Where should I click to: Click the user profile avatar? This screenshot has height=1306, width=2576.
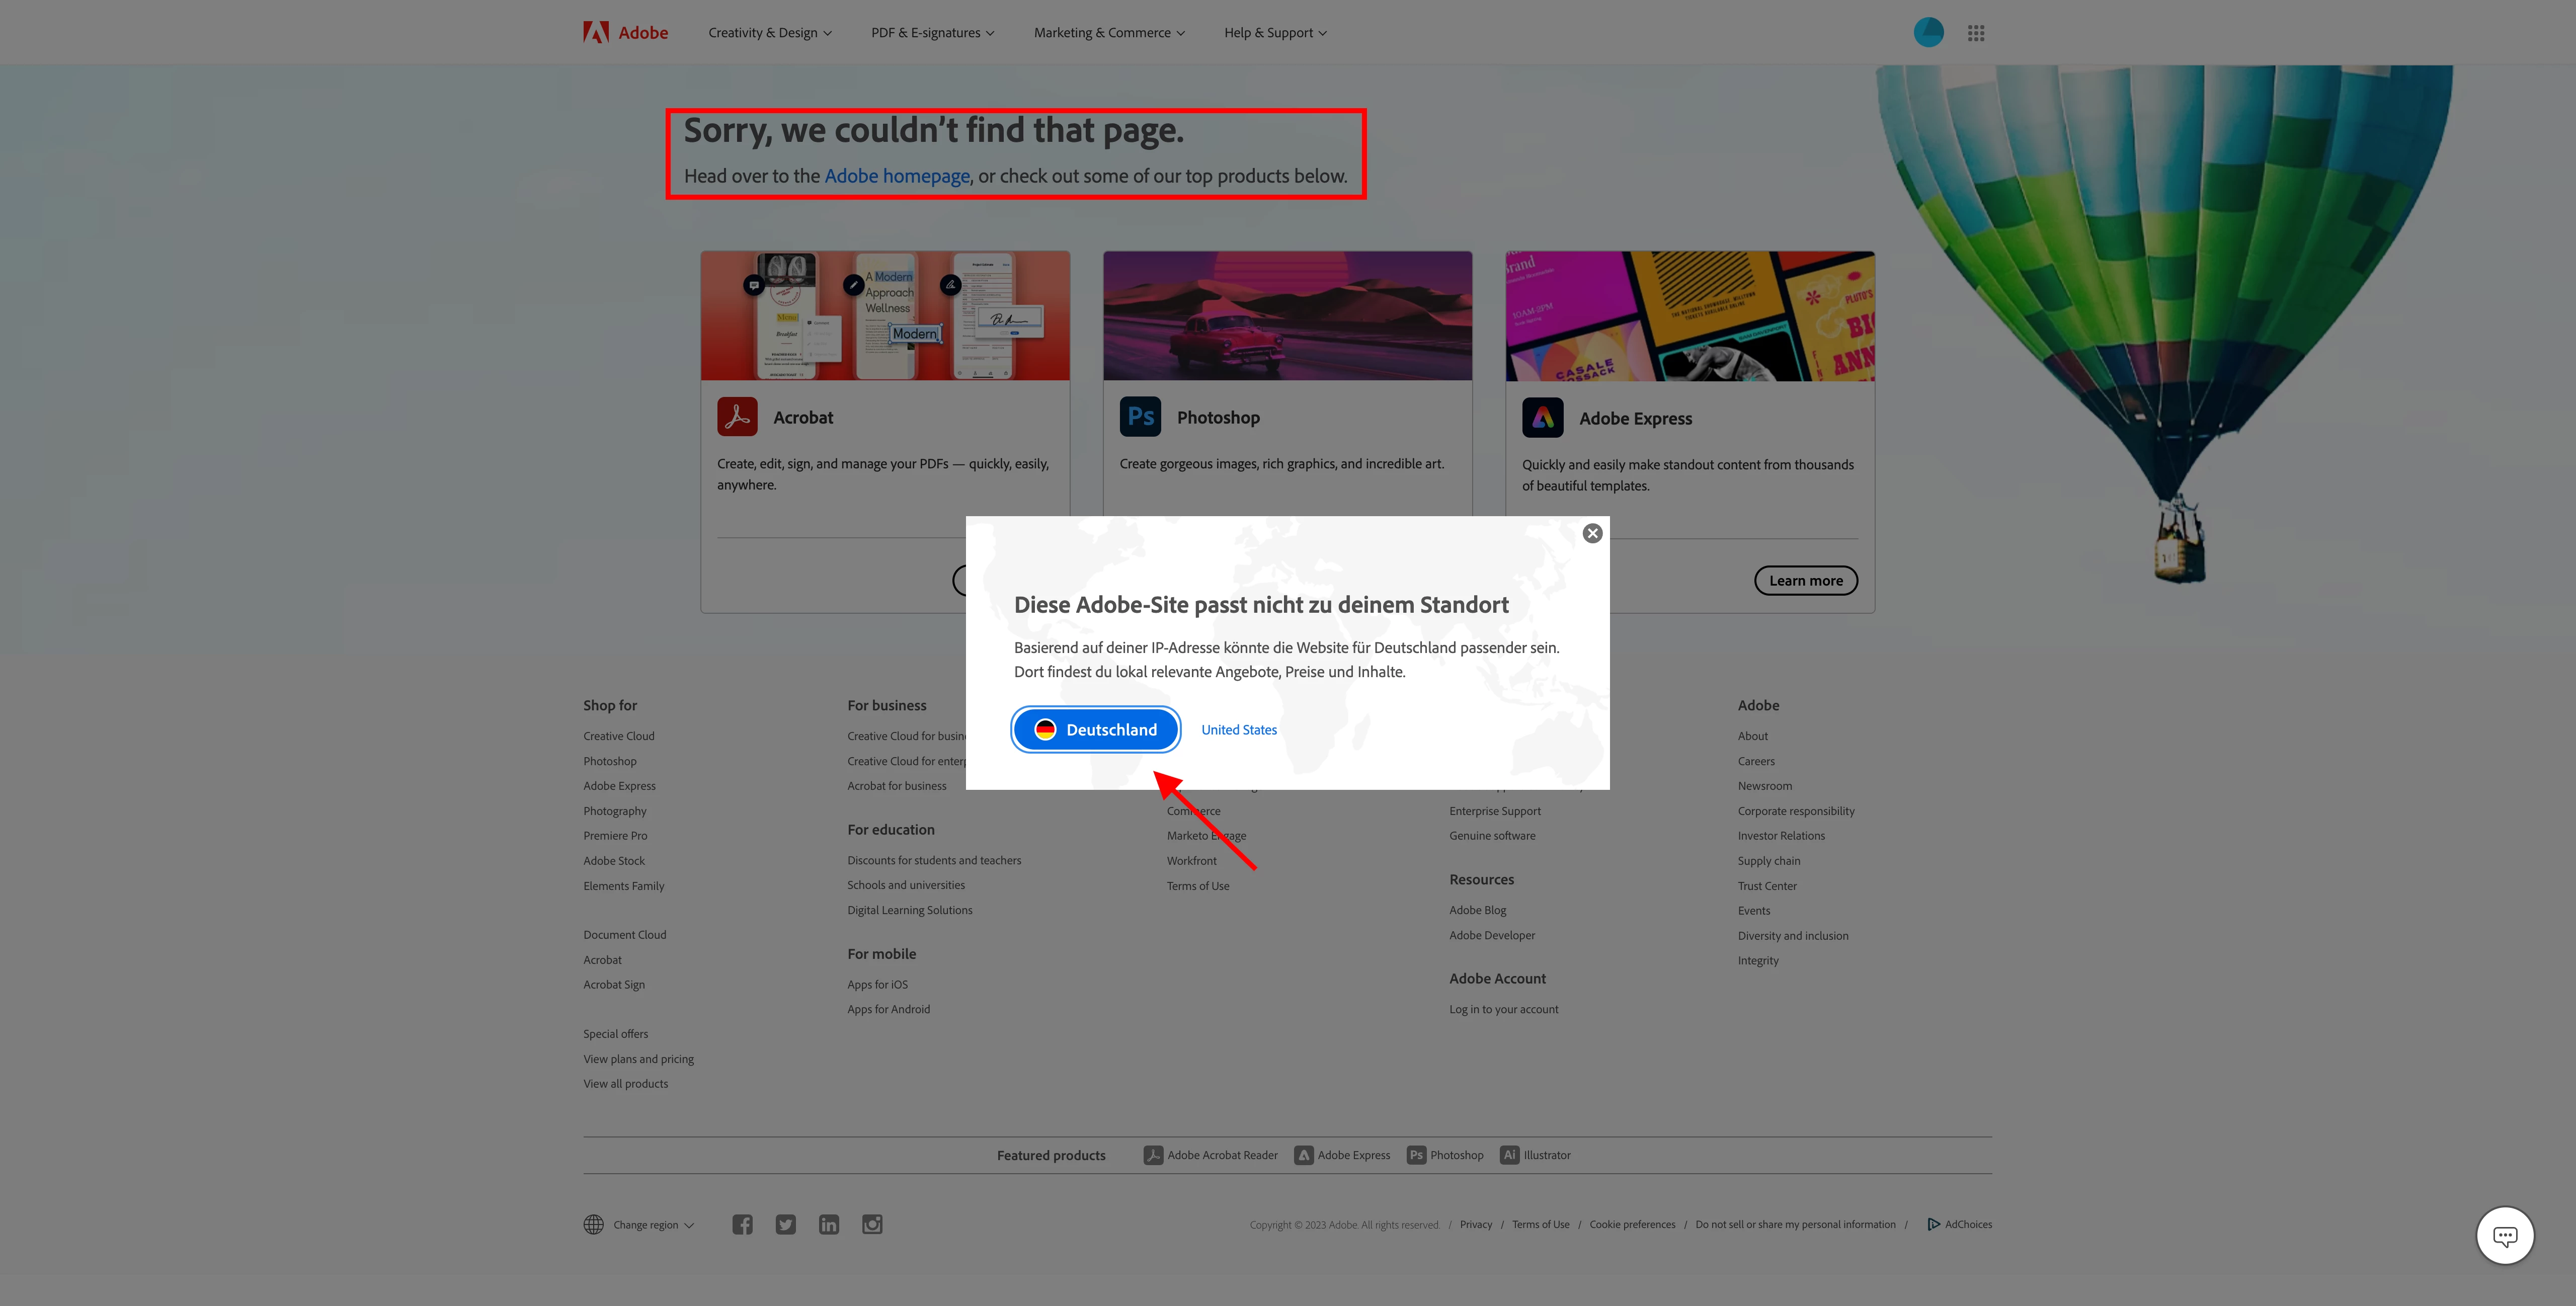click(x=1928, y=33)
